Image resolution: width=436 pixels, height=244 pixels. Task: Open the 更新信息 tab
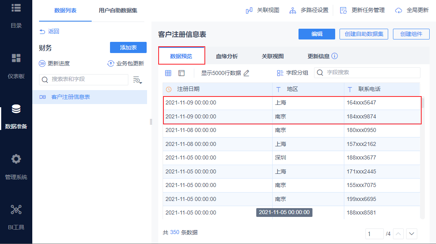click(x=318, y=56)
